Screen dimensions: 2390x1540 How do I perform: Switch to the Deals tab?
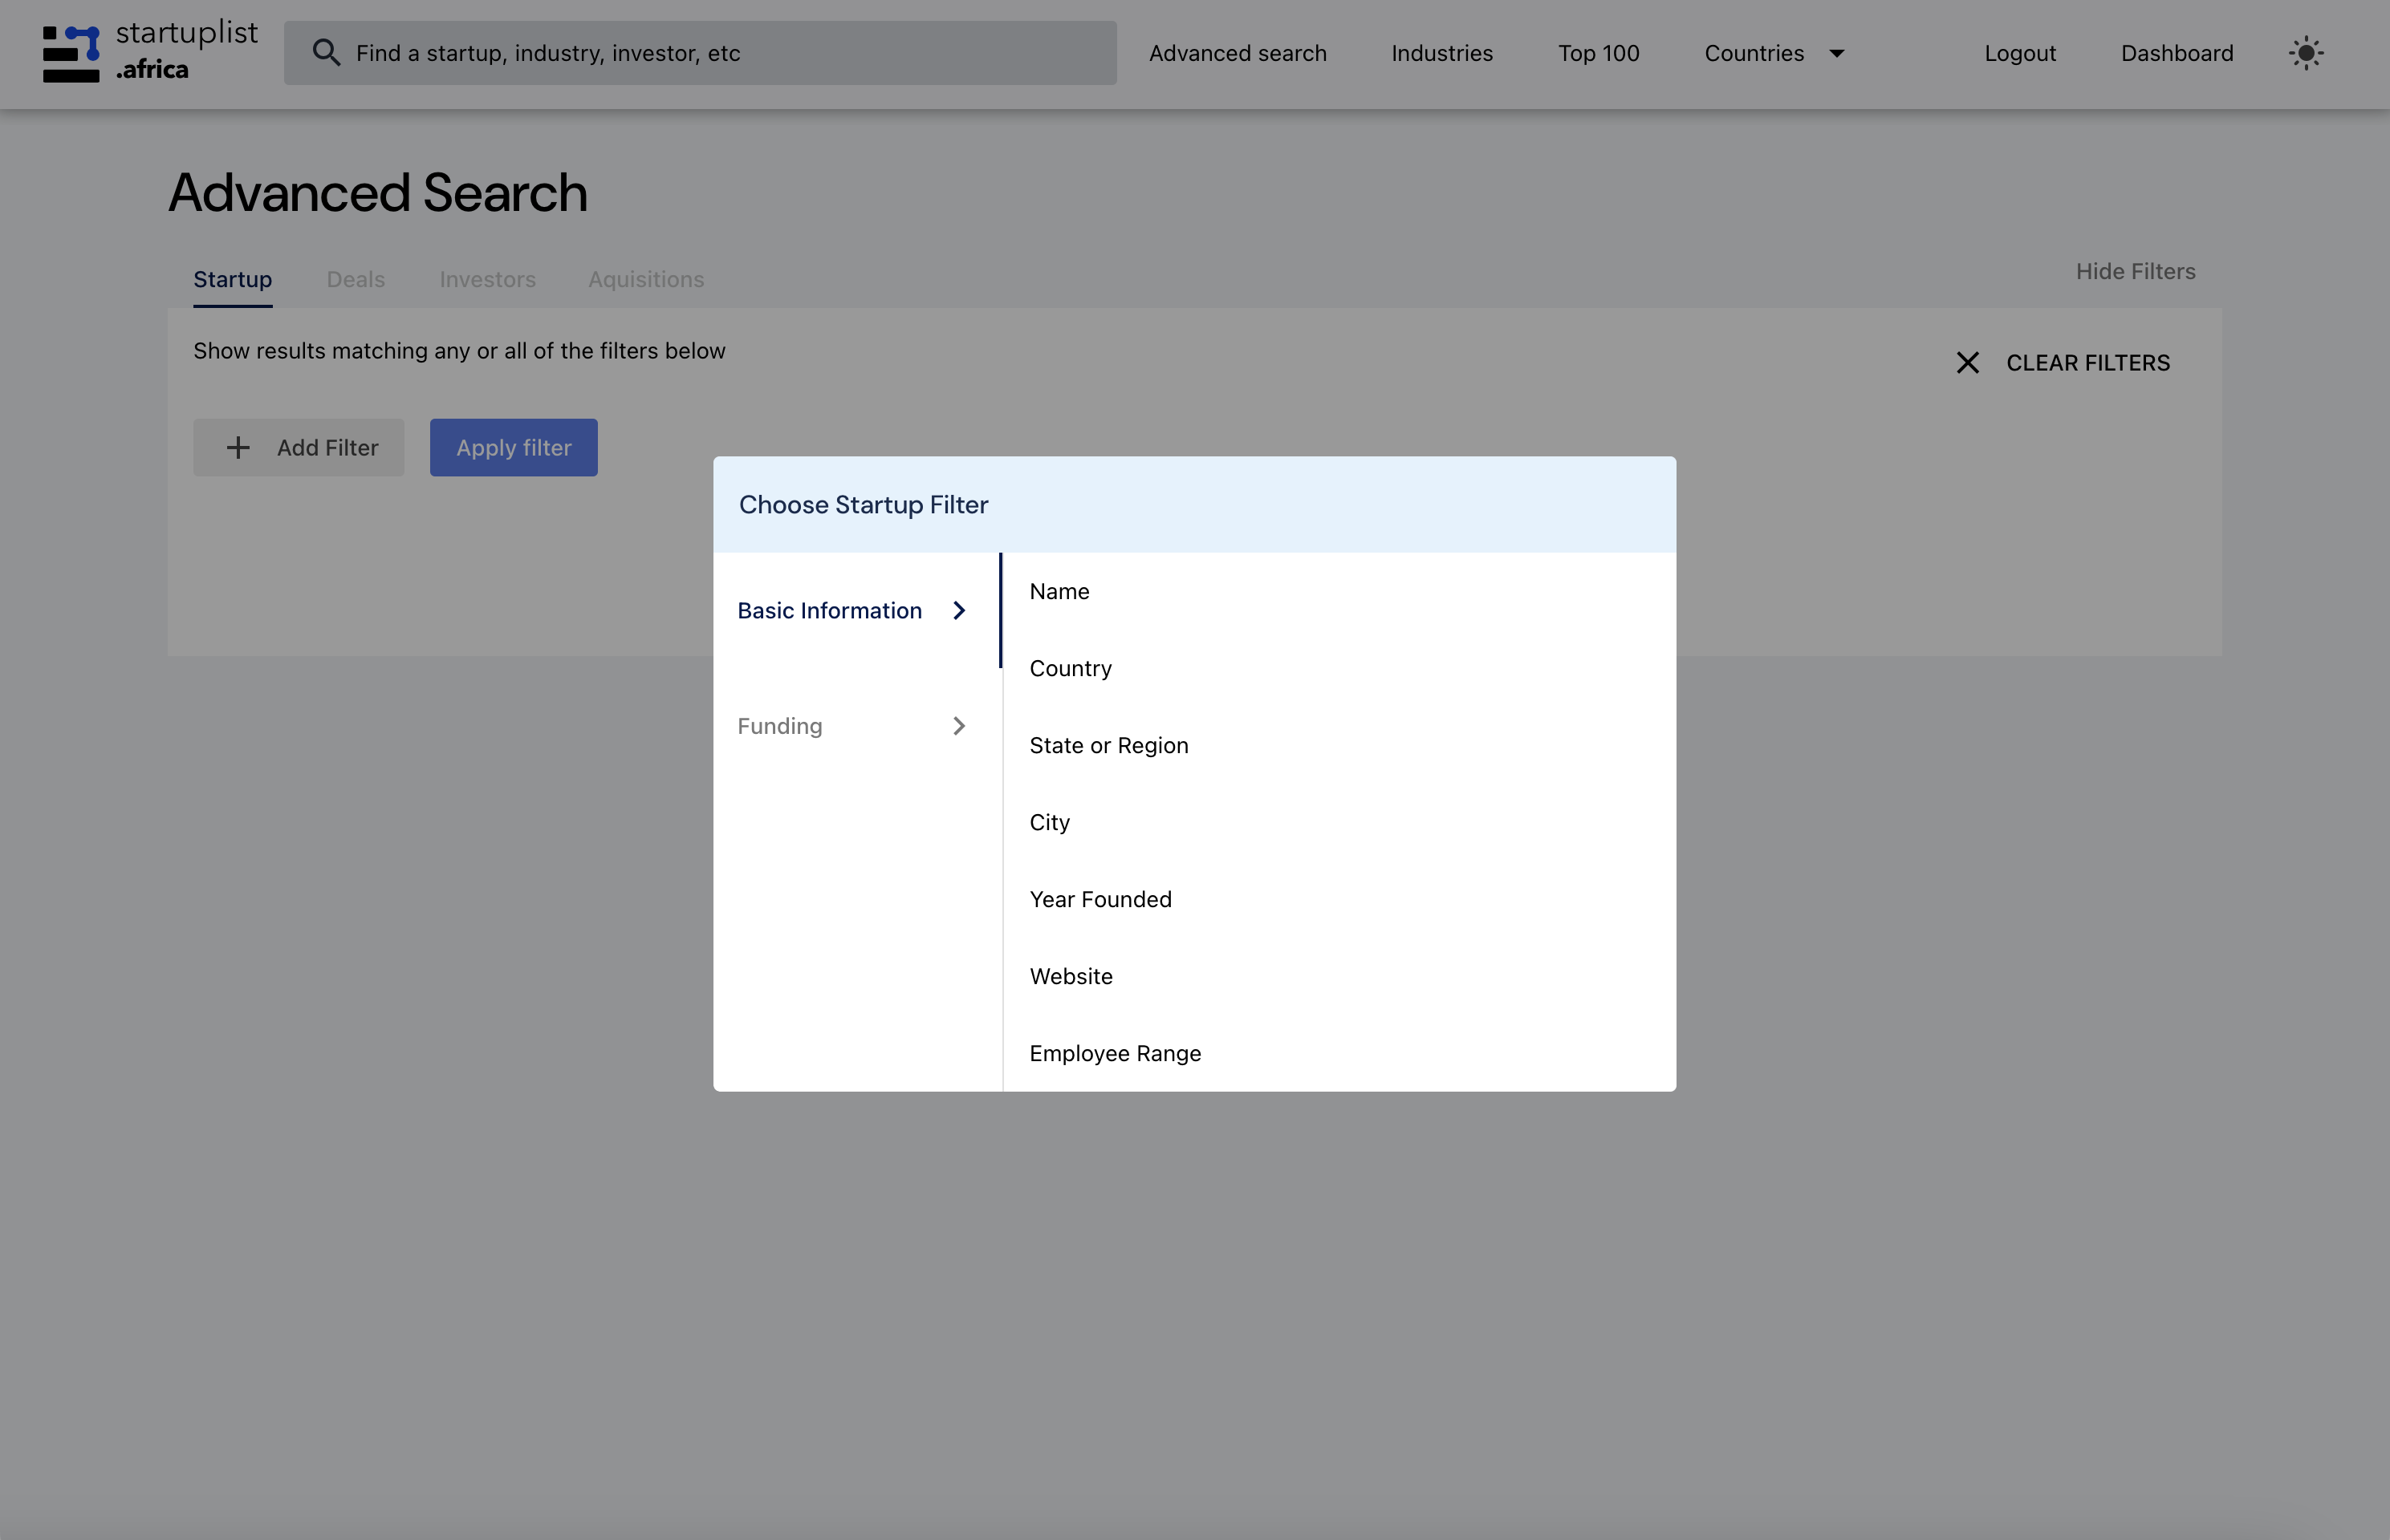coord(356,279)
